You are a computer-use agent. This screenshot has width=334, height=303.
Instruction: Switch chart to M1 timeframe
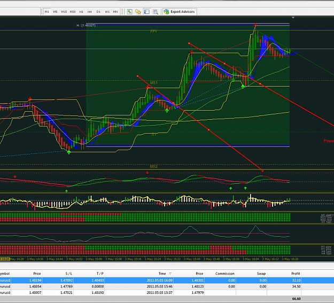click(47, 12)
